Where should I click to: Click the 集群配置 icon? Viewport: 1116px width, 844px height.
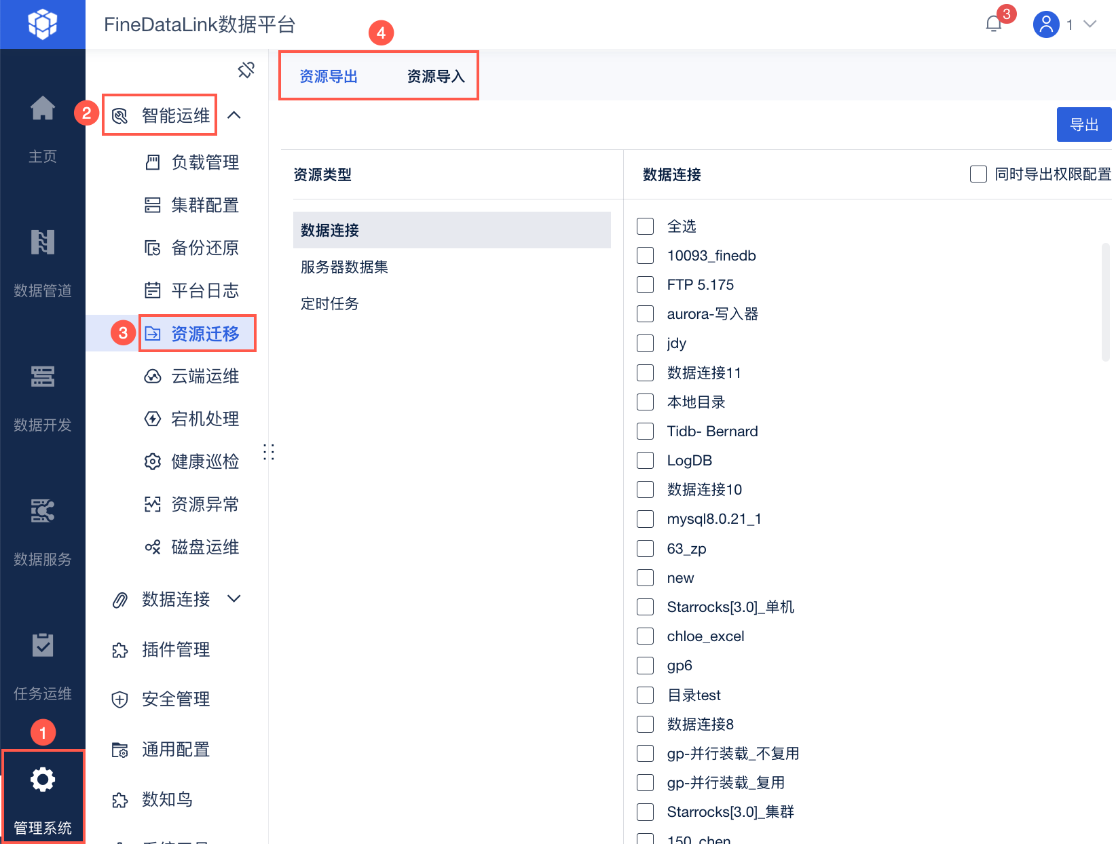[153, 205]
